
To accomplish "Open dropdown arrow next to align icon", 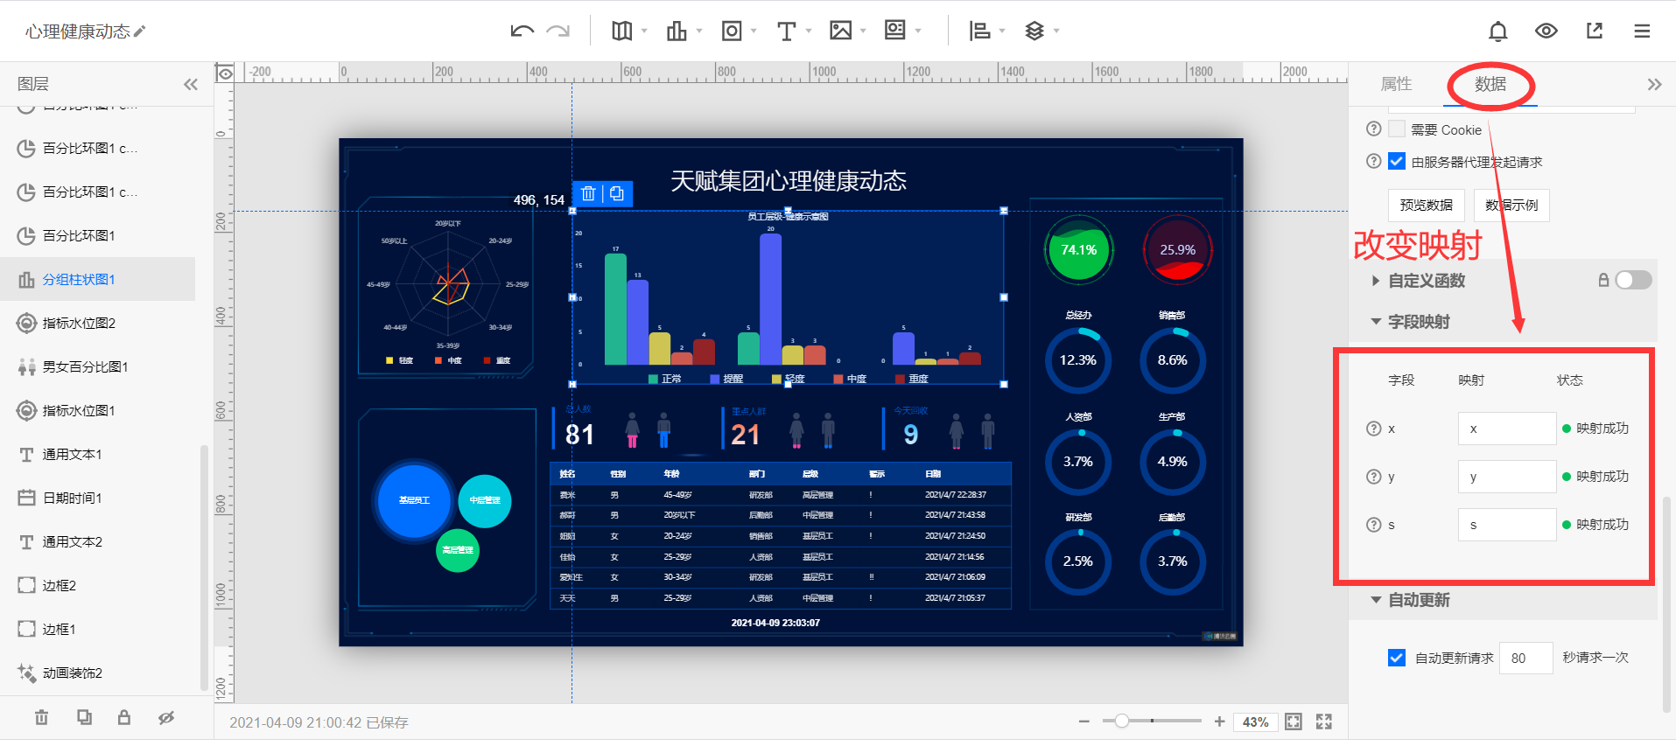I will pos(1002,31).
